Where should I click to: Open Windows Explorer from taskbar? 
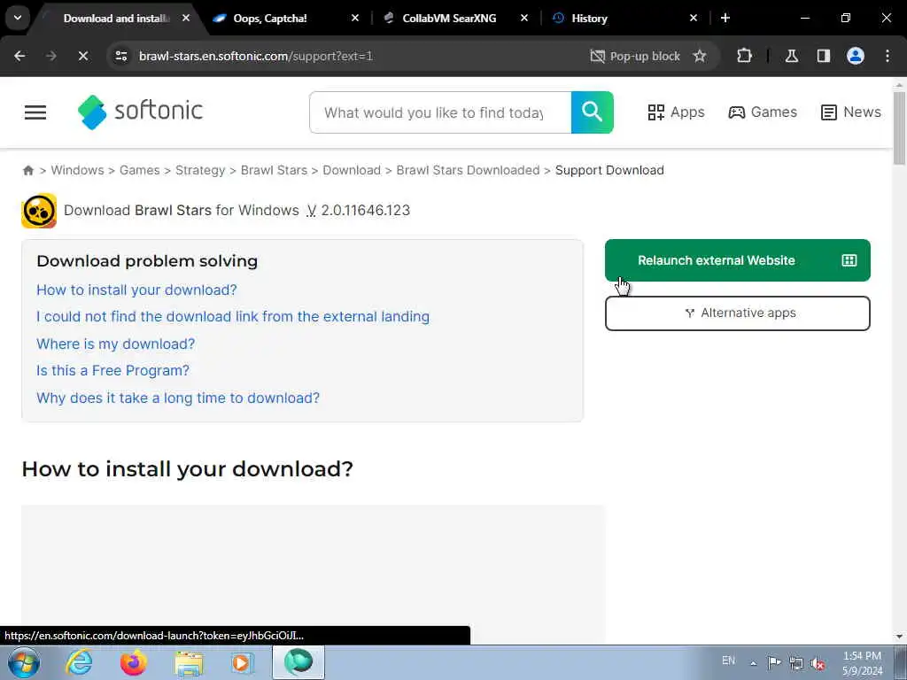pos(189,662)
